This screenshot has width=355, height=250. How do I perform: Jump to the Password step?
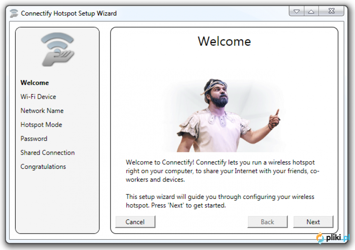pos(34,139)
